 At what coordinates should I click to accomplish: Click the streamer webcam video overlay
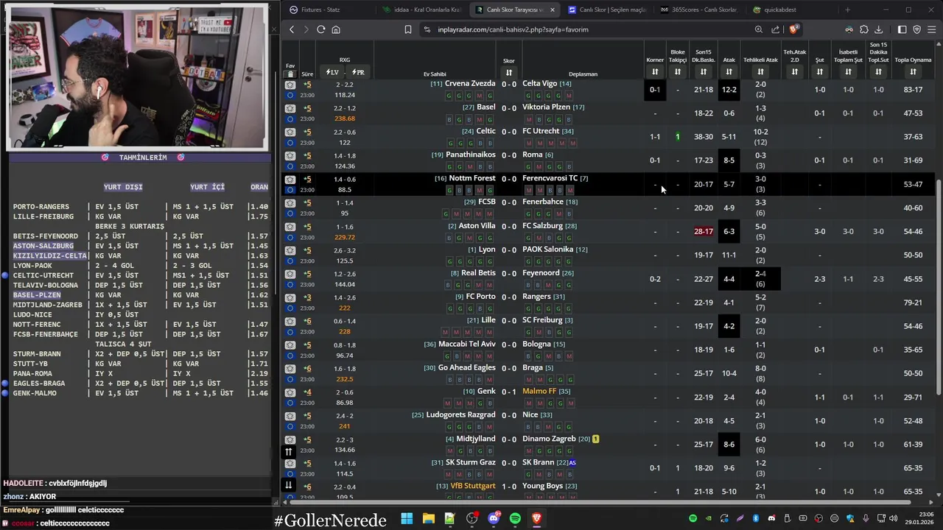pyautogui.click(x=137, y=77)
